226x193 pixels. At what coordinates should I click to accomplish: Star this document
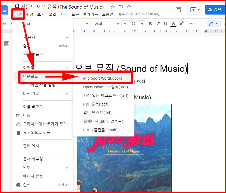[113, 7]
